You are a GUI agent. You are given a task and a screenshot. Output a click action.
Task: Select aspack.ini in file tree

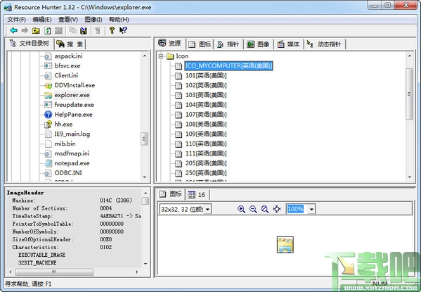pos(68,56)
